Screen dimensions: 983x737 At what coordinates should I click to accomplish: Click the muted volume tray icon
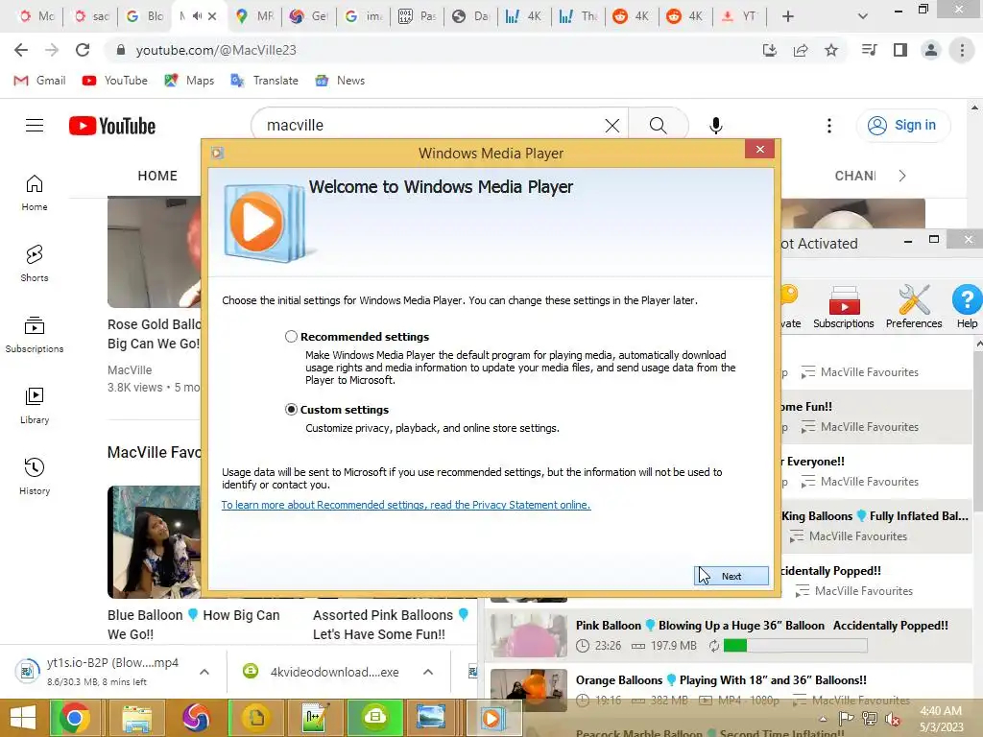[x=893, y=720]
